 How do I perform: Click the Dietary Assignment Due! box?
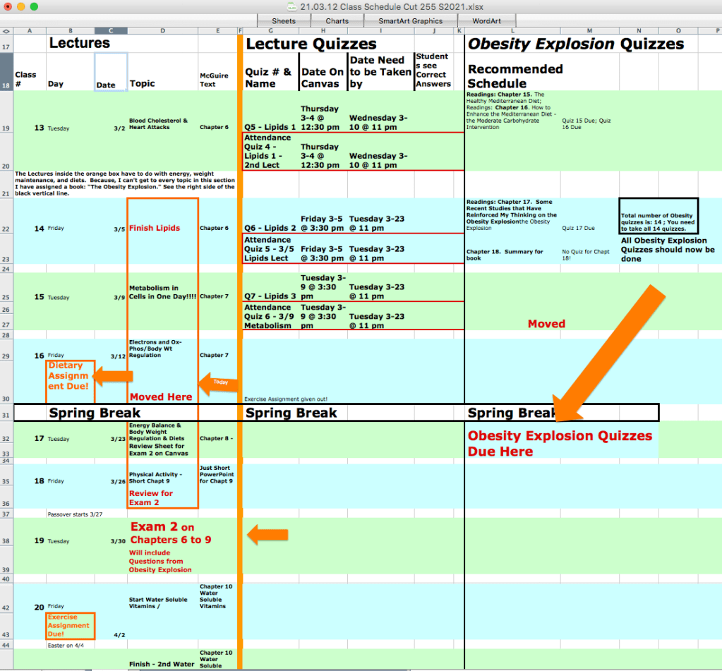69,376
